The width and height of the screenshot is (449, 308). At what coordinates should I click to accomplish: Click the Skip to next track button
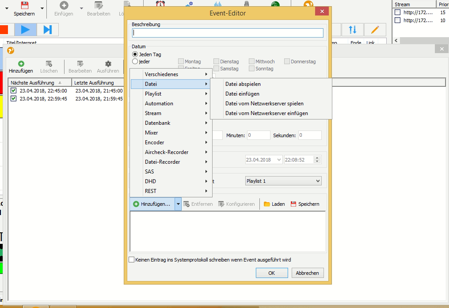(x=48, y=30)
